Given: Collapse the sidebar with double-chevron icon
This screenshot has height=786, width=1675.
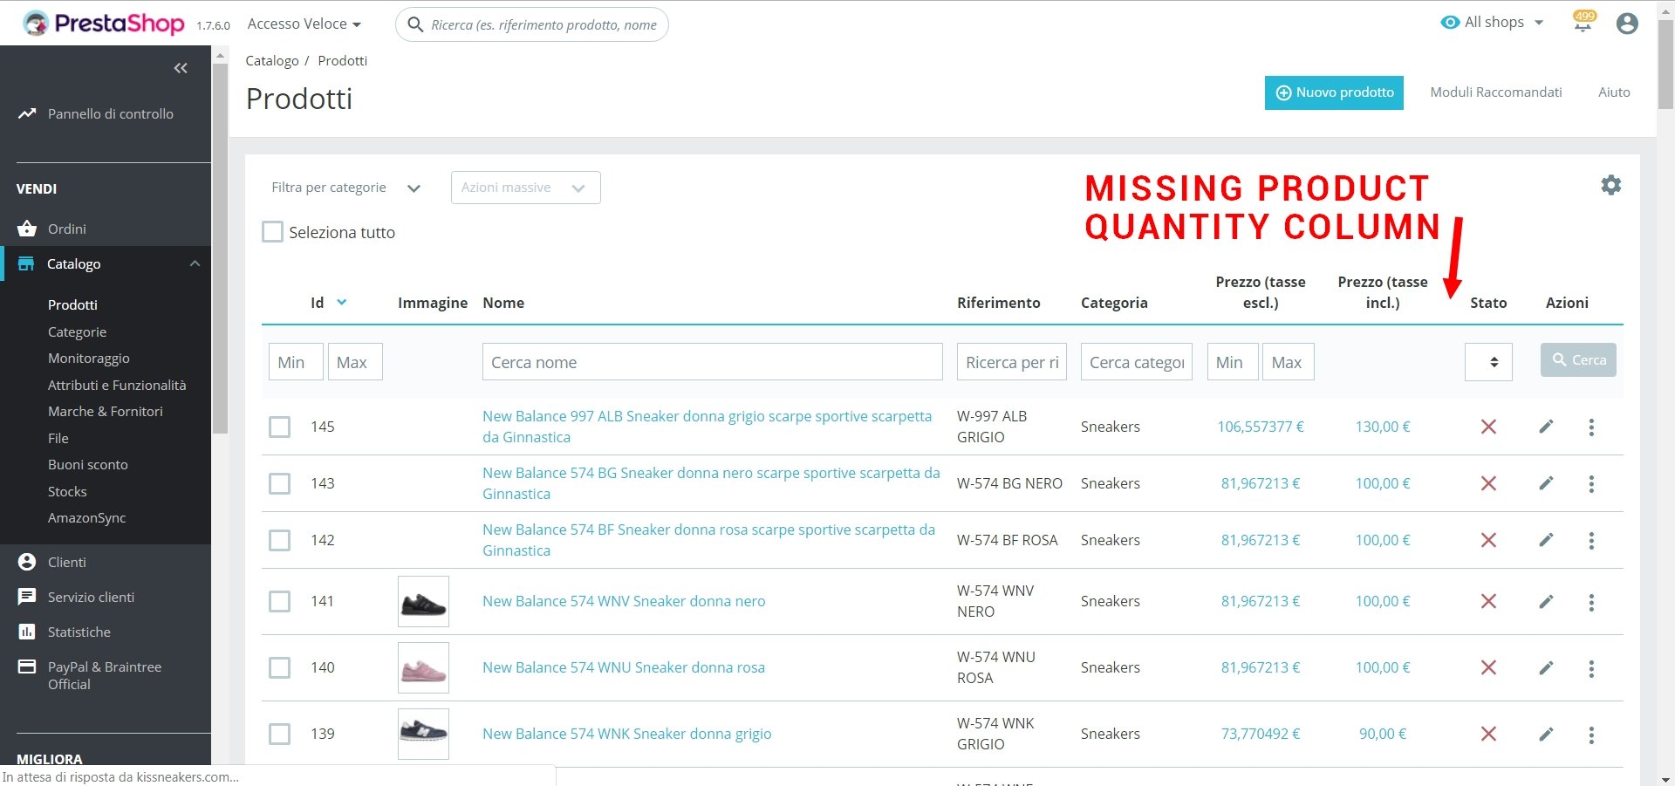Looking at the screenshot, I should pyautogui.click(x=181, y=68).
